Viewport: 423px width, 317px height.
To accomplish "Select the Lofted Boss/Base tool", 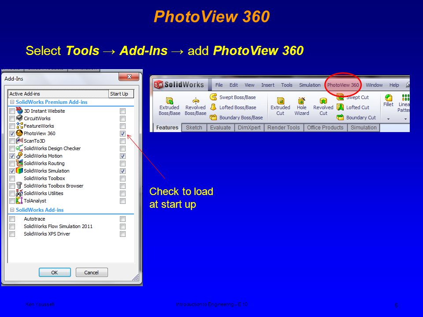I will (x=233, y=107).
